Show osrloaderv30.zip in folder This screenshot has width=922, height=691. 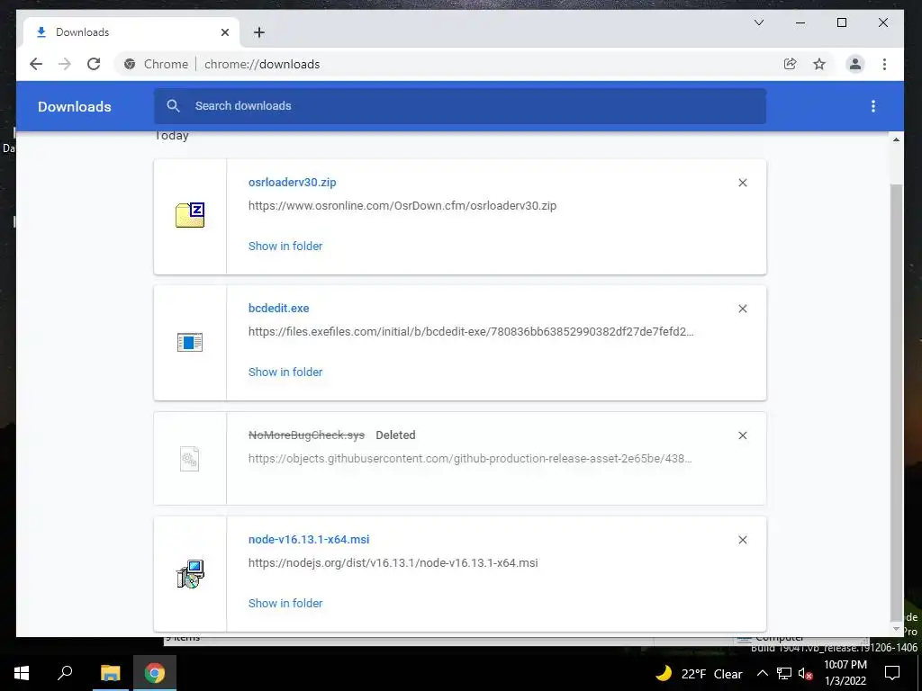coord(285,247)
